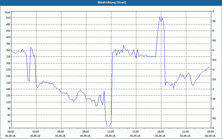Viewport: 222px width, 139px height.
Task: Select the E compass label level with 90
Action: coord(213,109)
